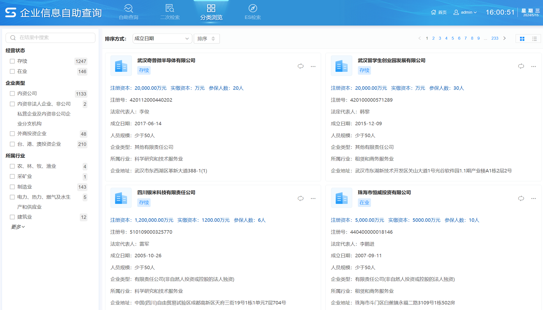Viewport: 543px width, 310px height.
Task: Click the grid view layout icon
Action: (x=522, y=39)
